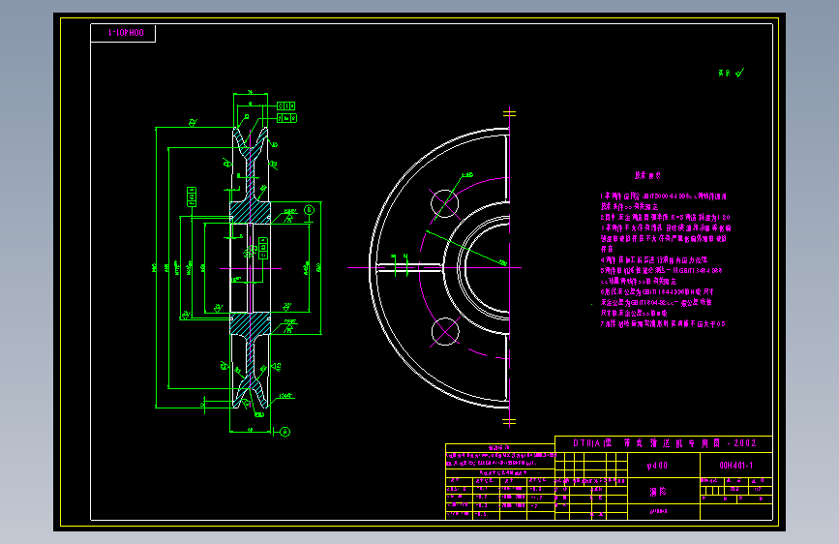Select the two-character part name below φ400
Viewport: 839px width, 544px height.
[658, 492]
